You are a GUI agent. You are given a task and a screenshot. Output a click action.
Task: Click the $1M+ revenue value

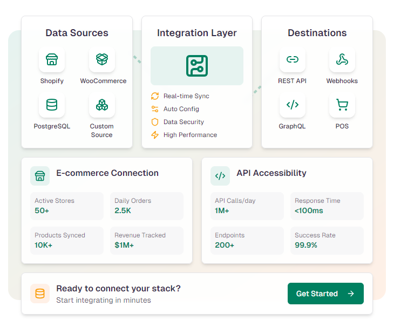(124, 245)
